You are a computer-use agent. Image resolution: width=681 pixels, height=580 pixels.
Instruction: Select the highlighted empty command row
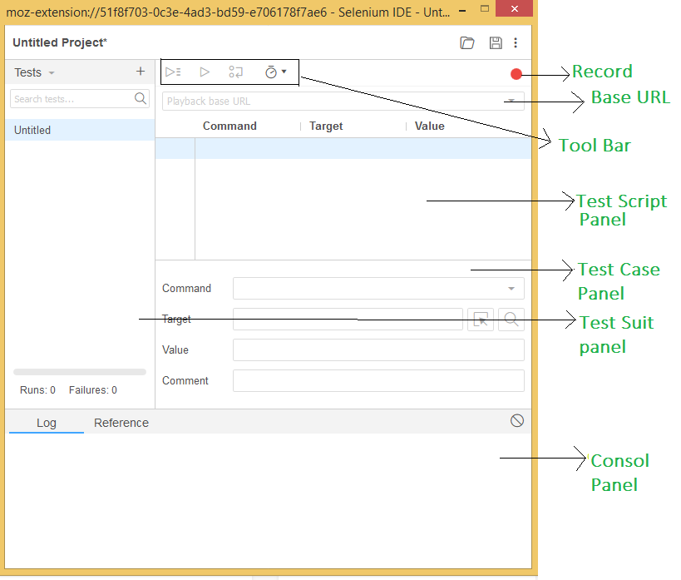[x=343, y=148]
